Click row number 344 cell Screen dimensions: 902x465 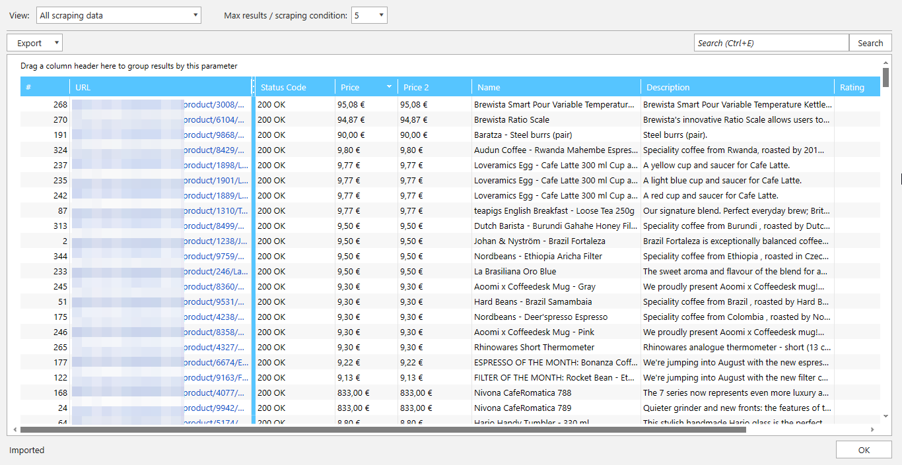tap(45, 256)
